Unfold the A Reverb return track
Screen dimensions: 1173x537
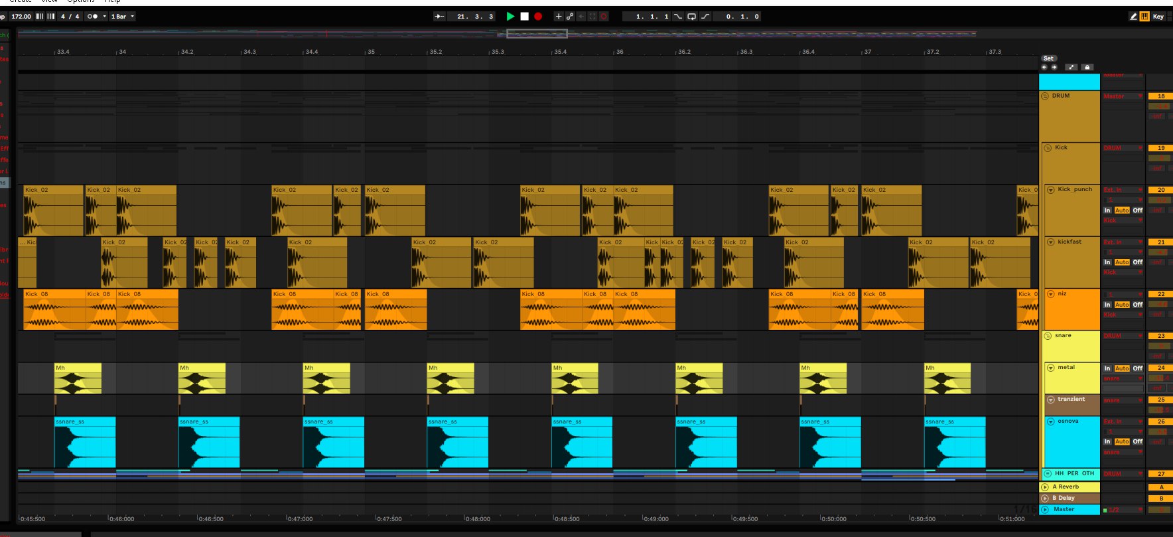pyautogui.click(x=1045, y=487)
